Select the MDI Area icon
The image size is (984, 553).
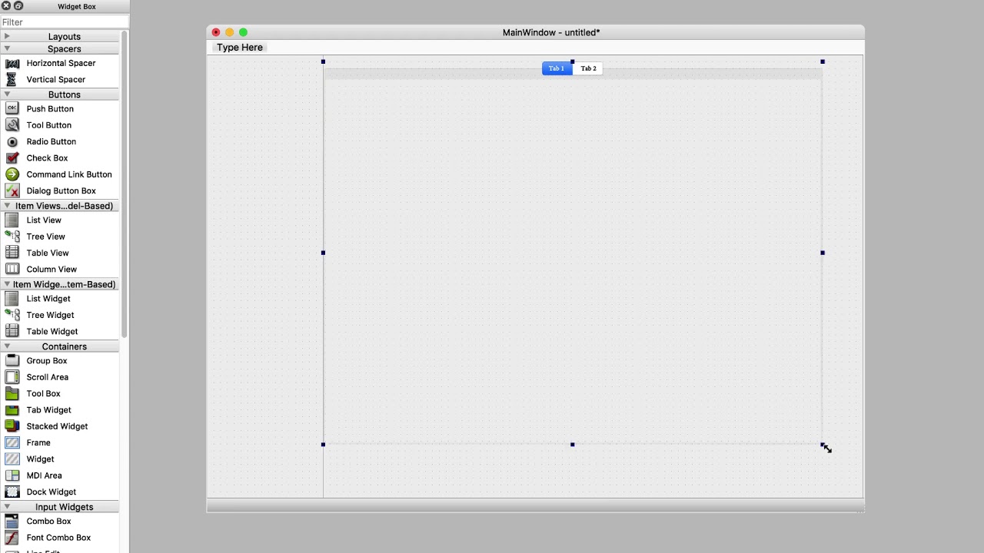point(12,475)
